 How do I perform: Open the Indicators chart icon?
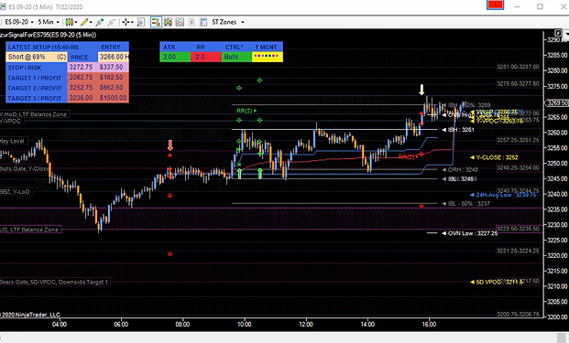click(x=180, y=22)
